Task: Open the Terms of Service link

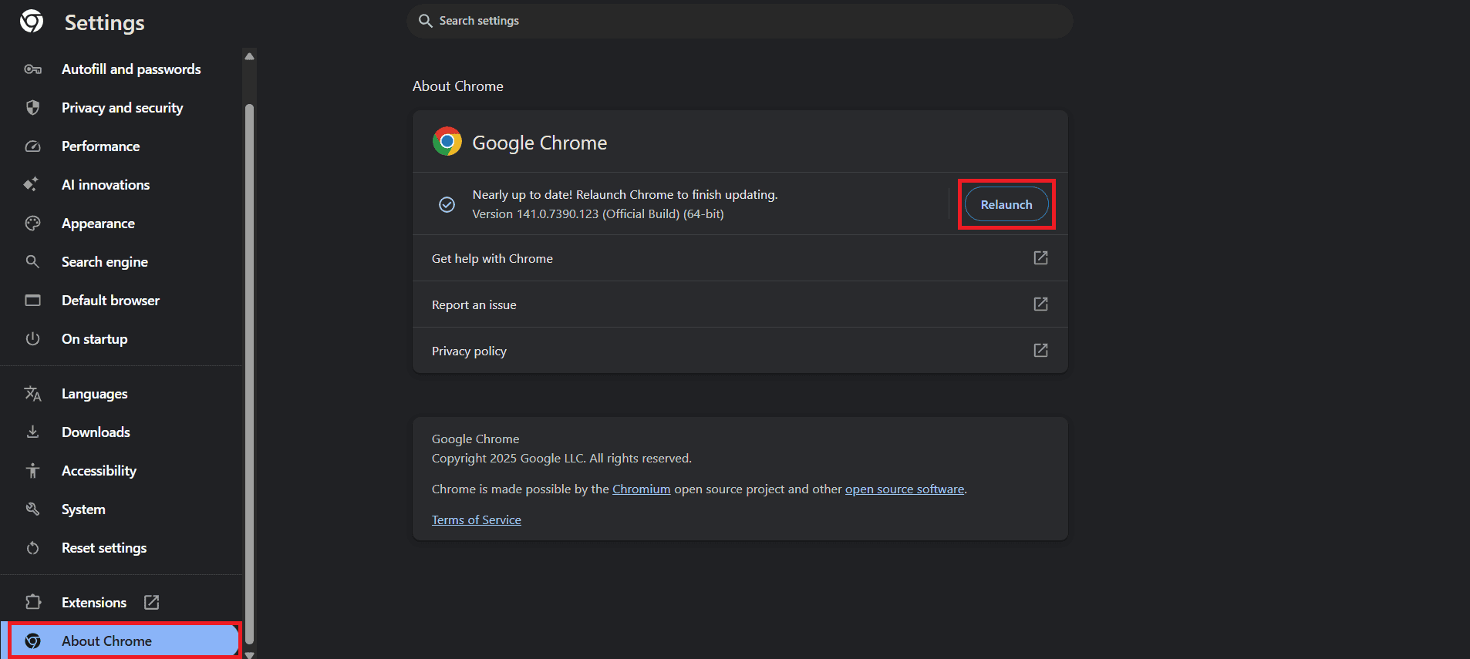Action: [x=476, y=520]
